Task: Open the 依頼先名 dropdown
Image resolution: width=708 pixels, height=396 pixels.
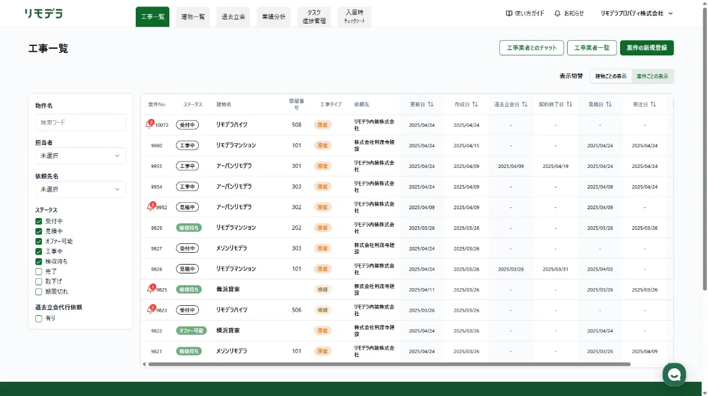Action: (x=81, y=189)
